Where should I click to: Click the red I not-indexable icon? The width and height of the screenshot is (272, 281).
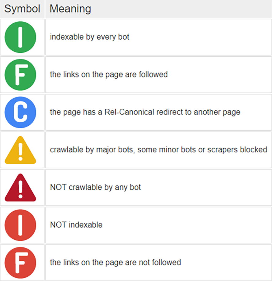[21, 225]
